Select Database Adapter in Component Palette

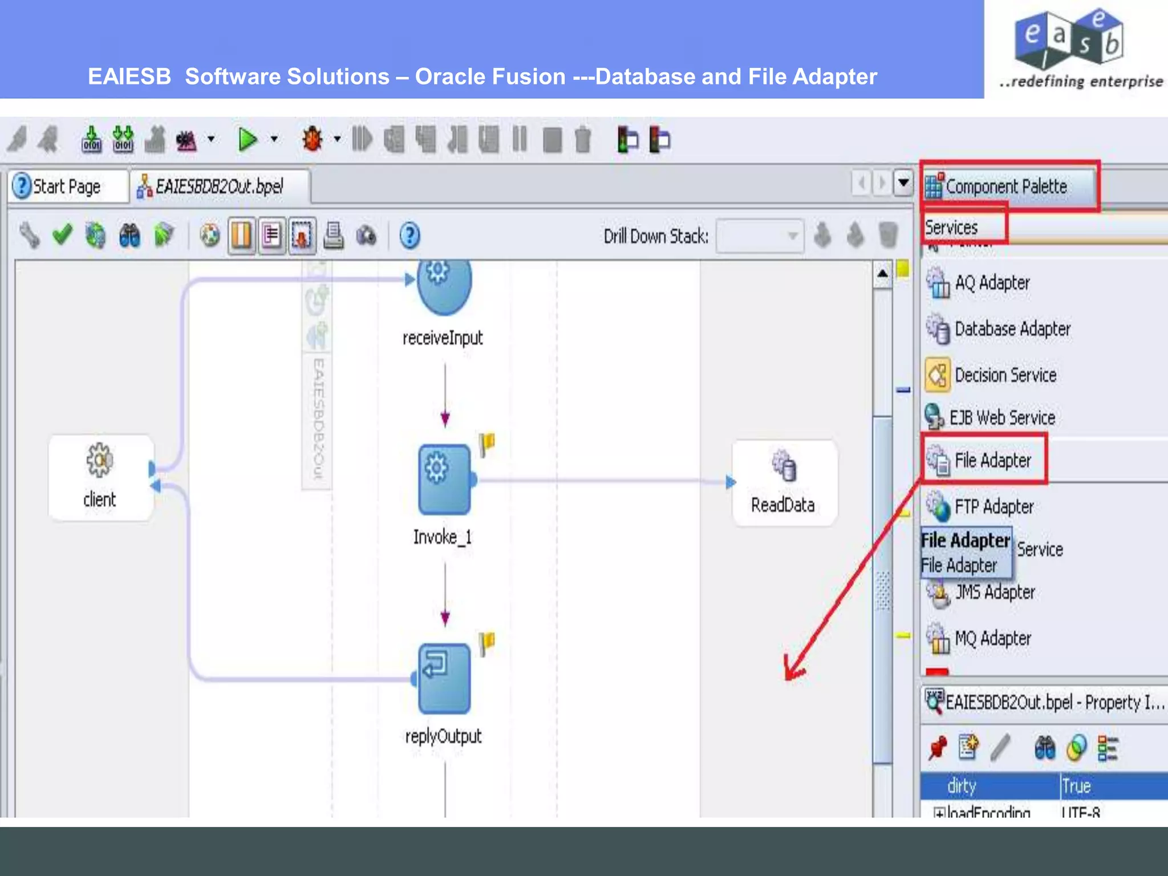1011,328
